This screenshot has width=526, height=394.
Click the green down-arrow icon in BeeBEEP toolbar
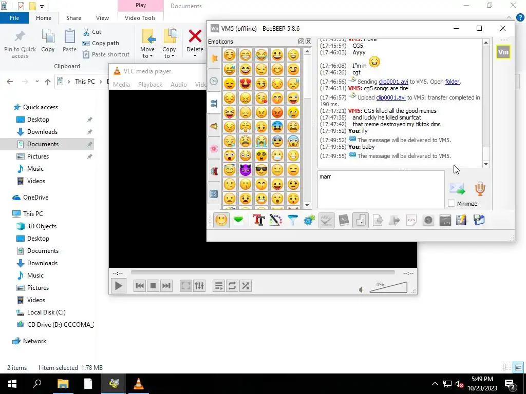click(x=238, y=220)
